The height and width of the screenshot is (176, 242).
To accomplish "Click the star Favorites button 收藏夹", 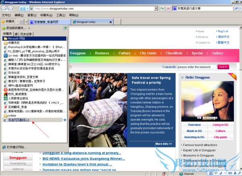I will pyautogui.click(x=8, y=22).
